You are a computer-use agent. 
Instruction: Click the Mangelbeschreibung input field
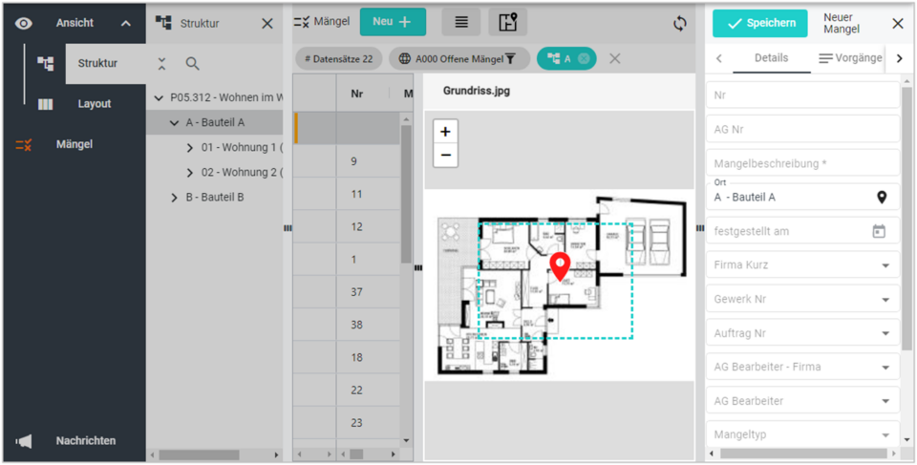[802, 163]
